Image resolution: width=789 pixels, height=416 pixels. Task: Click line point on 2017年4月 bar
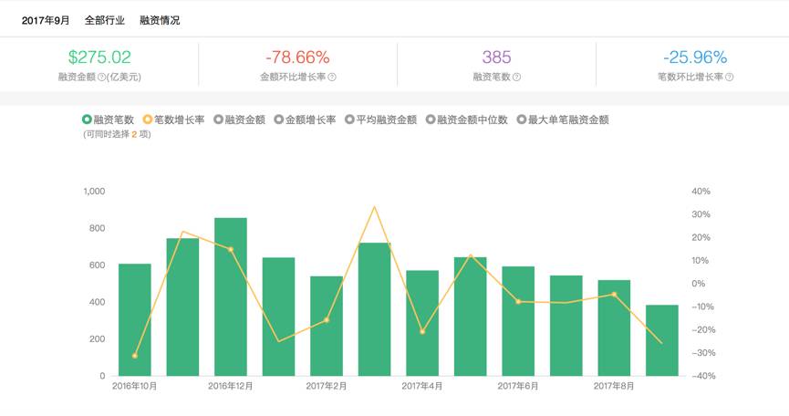click(x=422, y=331)
